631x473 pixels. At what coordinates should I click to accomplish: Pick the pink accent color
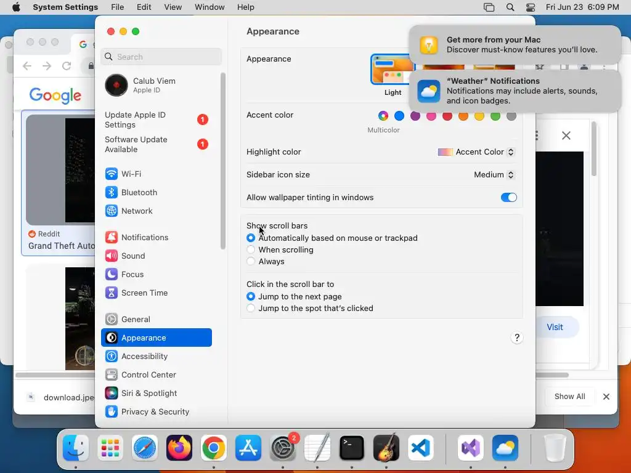point(431,116)
